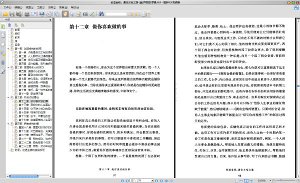Select the 第十七章 bookmark
Viewport: 300px width, 183px height.
tap(35, 120)
